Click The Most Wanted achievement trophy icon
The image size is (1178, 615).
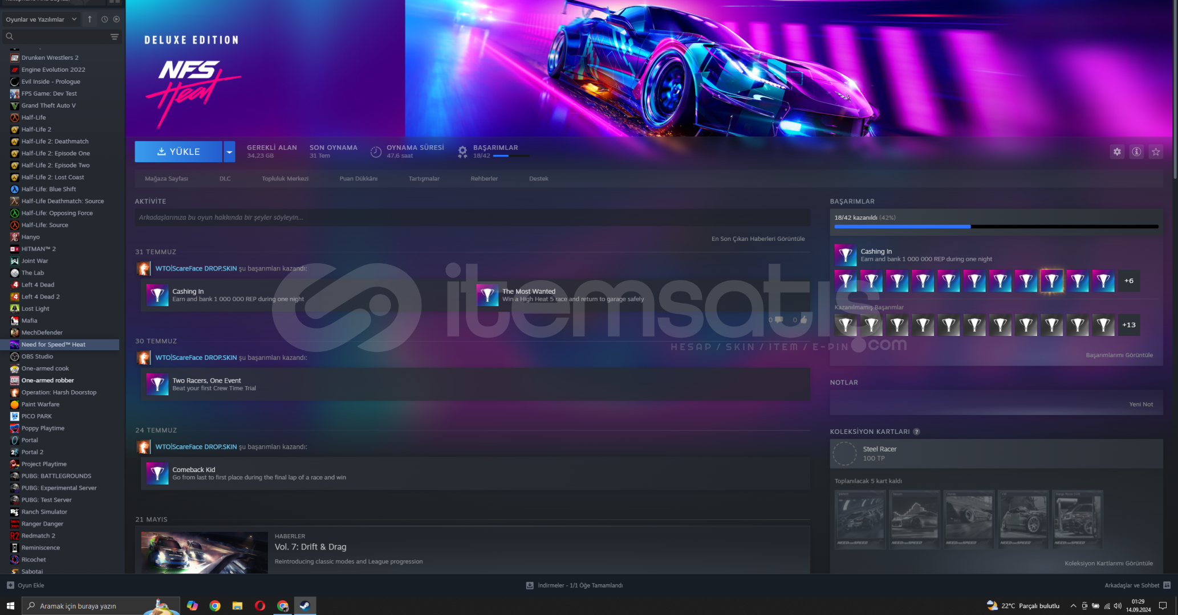[488, 295]
